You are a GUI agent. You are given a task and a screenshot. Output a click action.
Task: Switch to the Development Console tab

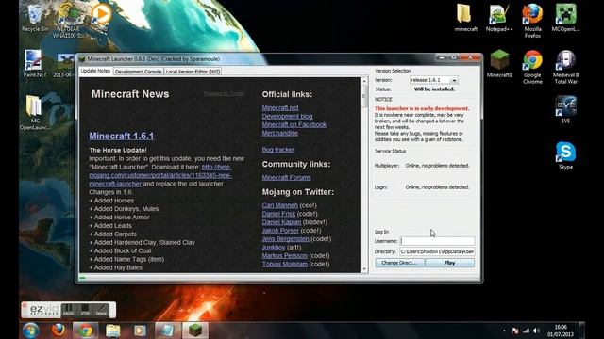pos(138,72)
